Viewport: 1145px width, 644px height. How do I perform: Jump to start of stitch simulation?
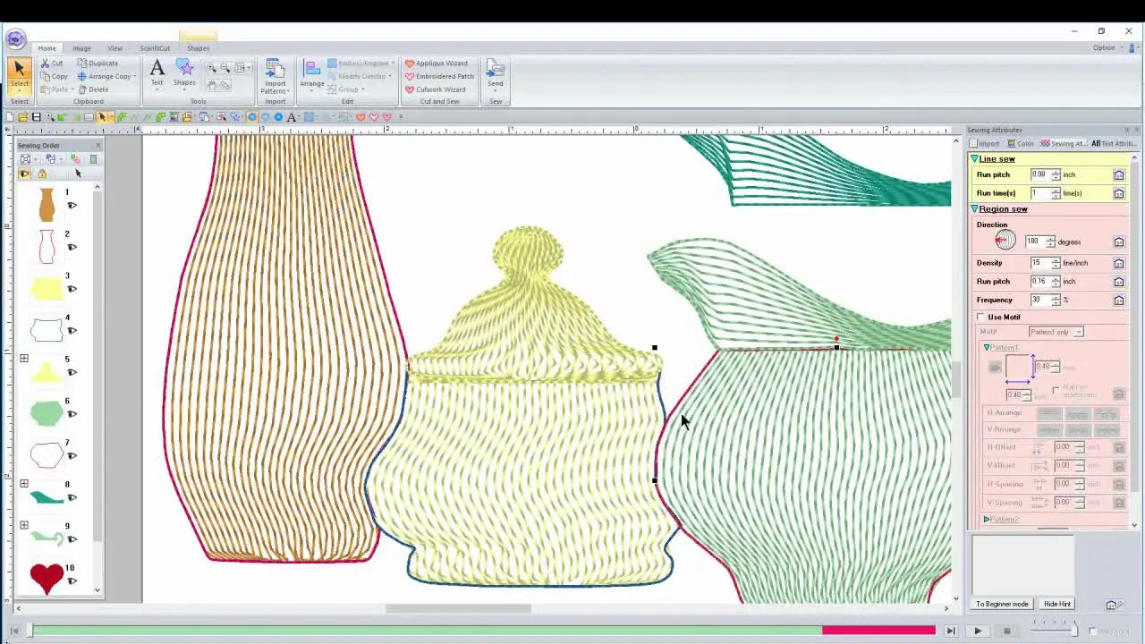coord(16,631)
